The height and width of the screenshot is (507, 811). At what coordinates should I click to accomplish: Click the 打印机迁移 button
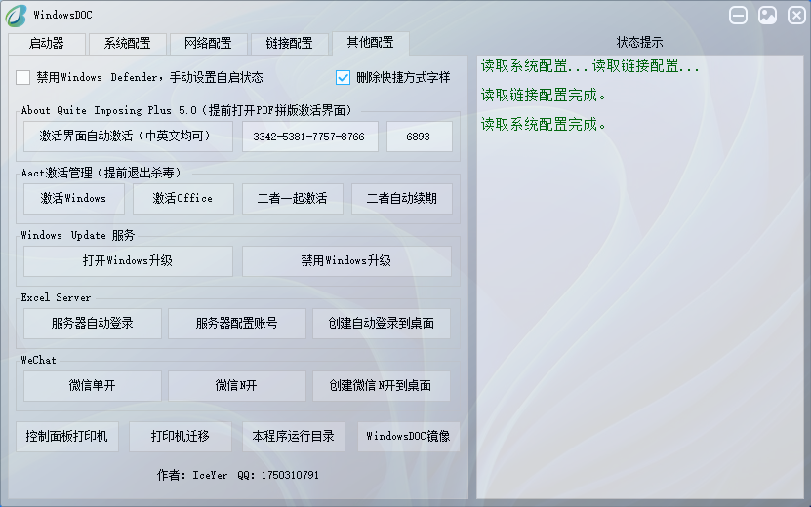pyautogui.click(x=181, y=437)
